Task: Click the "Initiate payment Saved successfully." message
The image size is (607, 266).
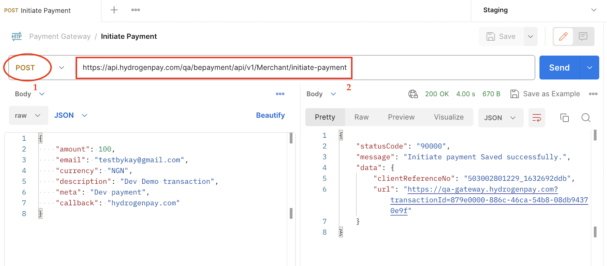Action: tap(485, 157)
